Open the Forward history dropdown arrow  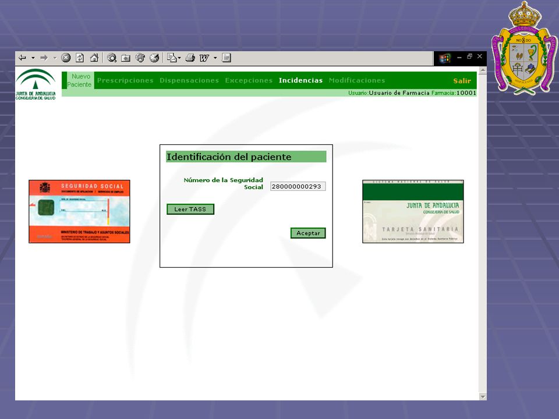[55, 58]
